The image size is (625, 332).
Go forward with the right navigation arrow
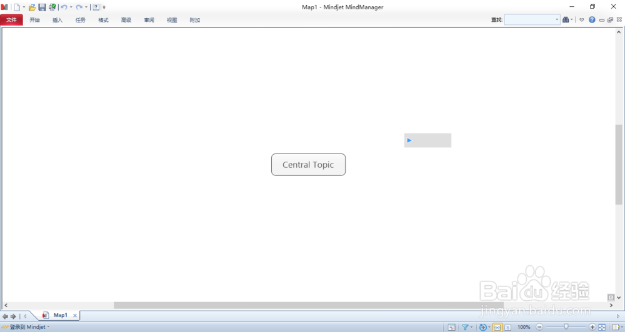[x=13, y=316]
